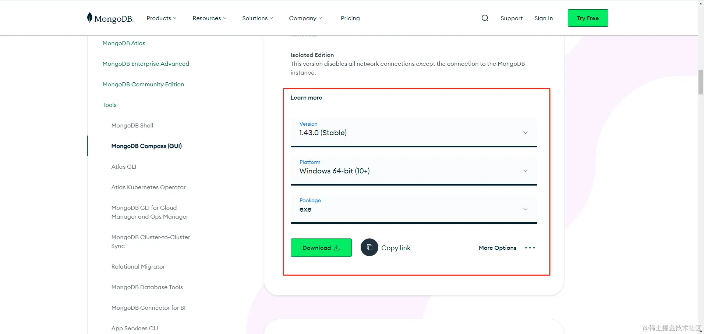Click the Tools sidebar section
Screen dimensions: 704x334
click(x=110, y=105)
